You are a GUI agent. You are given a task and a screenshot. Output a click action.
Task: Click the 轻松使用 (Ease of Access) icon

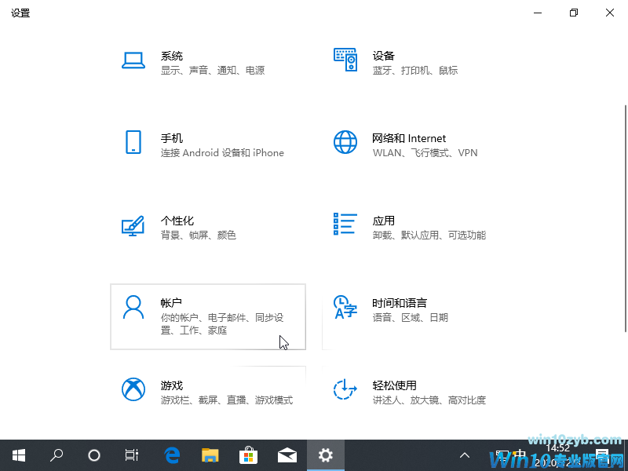coord(345,390)
